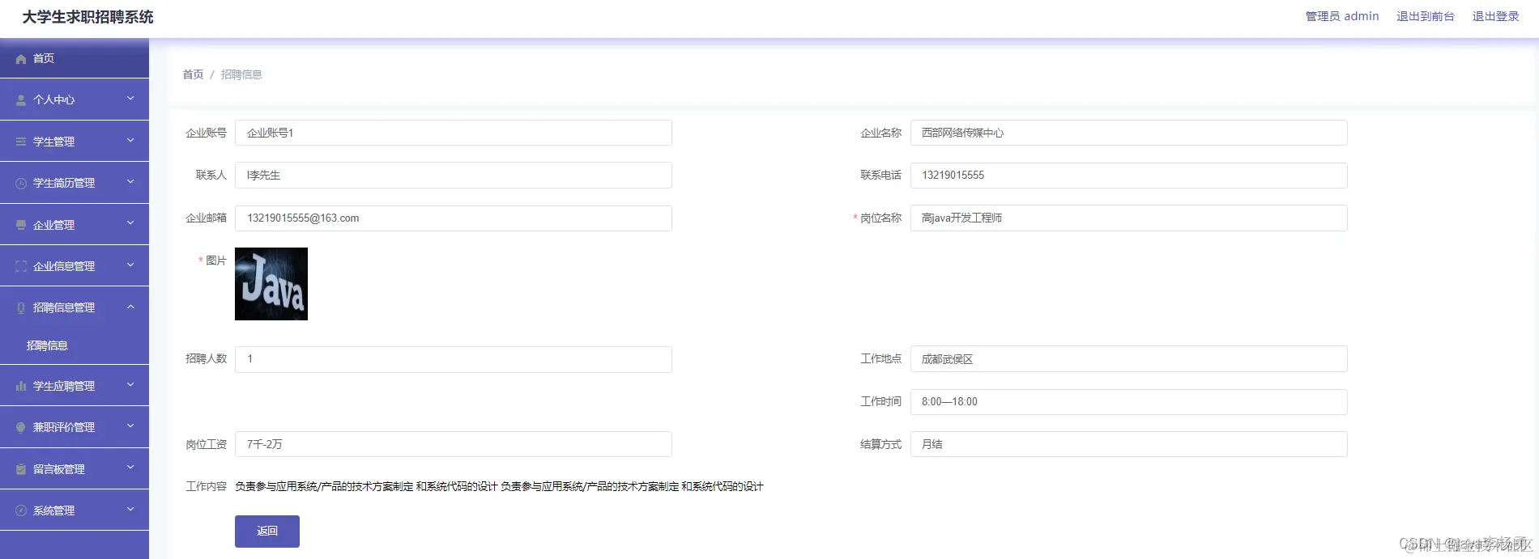1539x559 pixels.
Task: Open the 兼职评价管理 menu item
Action: pyautogui.click(x=75, y=427)
